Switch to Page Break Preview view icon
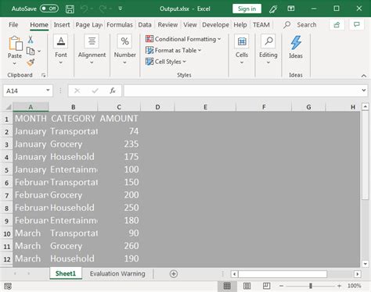 tap(266, 286)
